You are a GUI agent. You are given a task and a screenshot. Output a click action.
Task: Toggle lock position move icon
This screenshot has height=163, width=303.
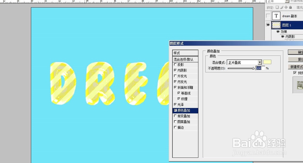click(286, 7)
